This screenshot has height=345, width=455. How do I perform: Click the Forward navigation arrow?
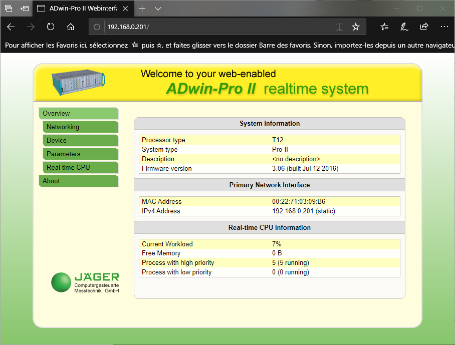click(x=31, y=27)
